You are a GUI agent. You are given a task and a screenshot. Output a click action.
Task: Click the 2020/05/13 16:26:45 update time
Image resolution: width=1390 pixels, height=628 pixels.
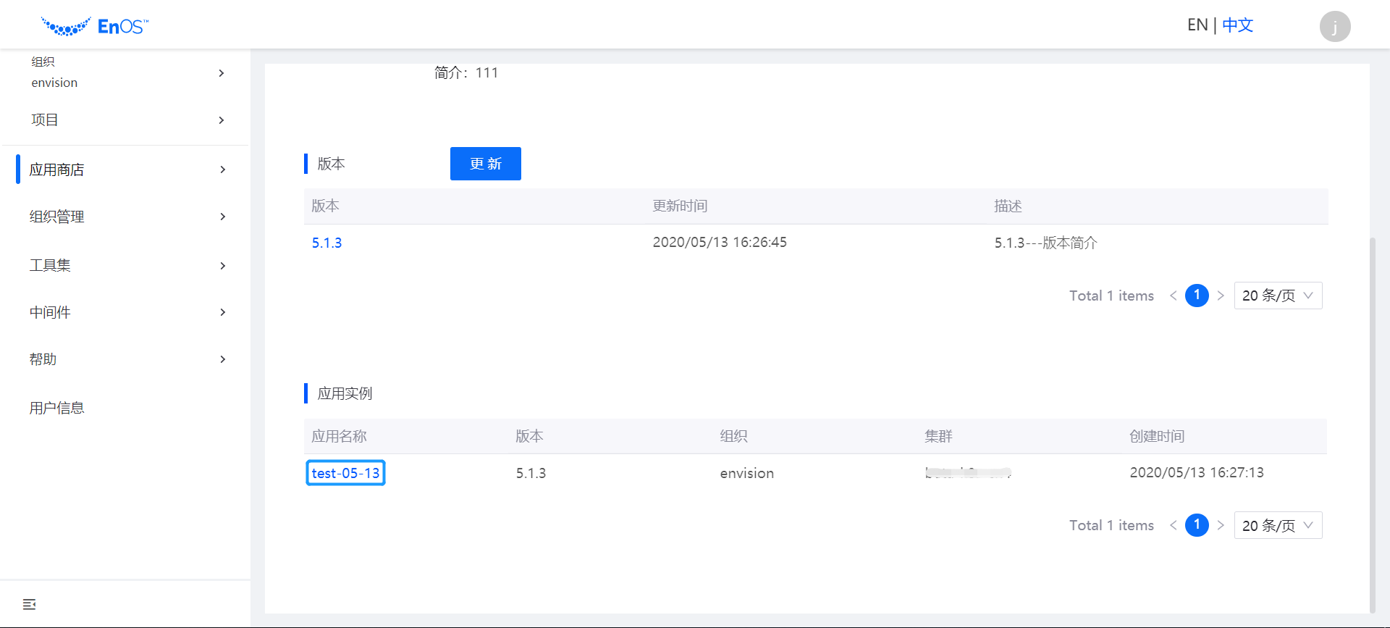tap(720, 243)
